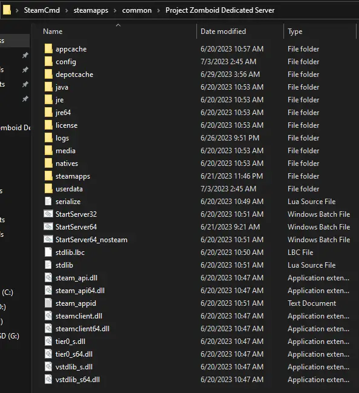This screenshot has width=359, height=393.
Task: Click the (G:) drive in sidebar
Action: click(x=10, y=336)
